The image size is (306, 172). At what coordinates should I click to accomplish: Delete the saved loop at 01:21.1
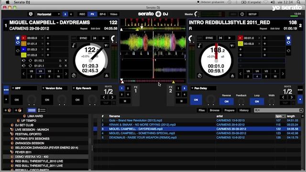66,66
